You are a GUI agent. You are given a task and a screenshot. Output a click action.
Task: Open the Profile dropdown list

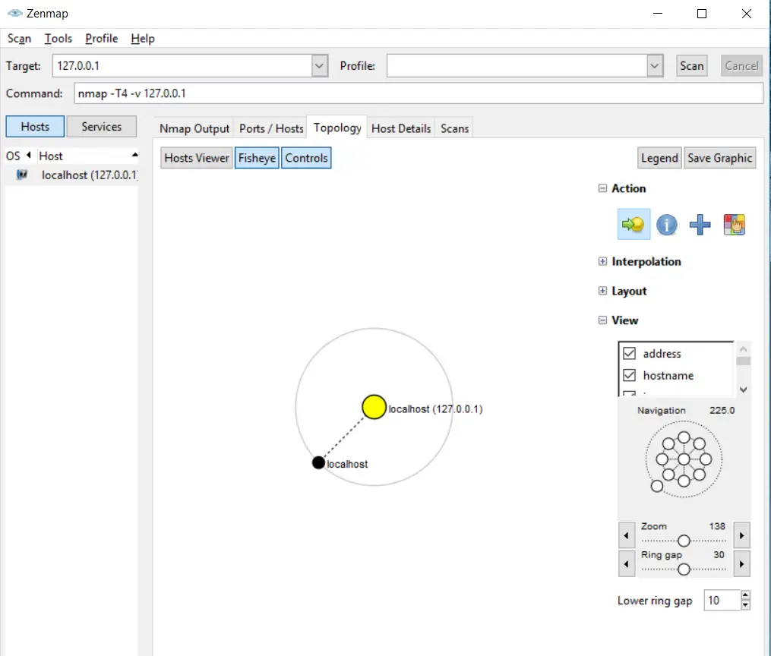click(x=655, y=66)
